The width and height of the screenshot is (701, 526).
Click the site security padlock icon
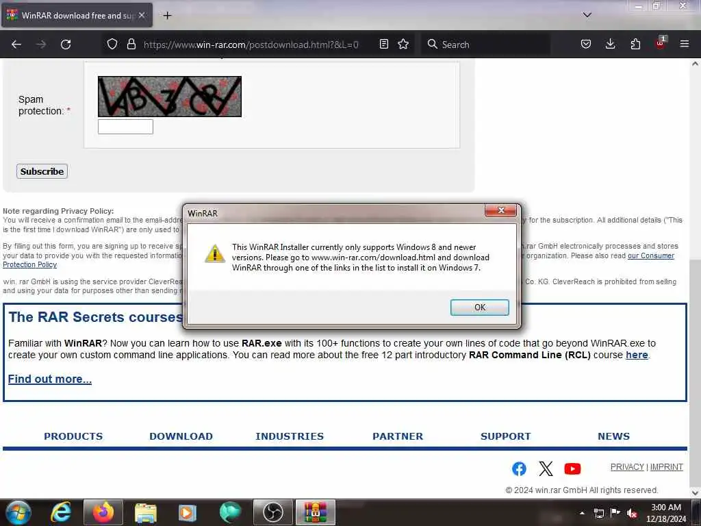(131, 44)
